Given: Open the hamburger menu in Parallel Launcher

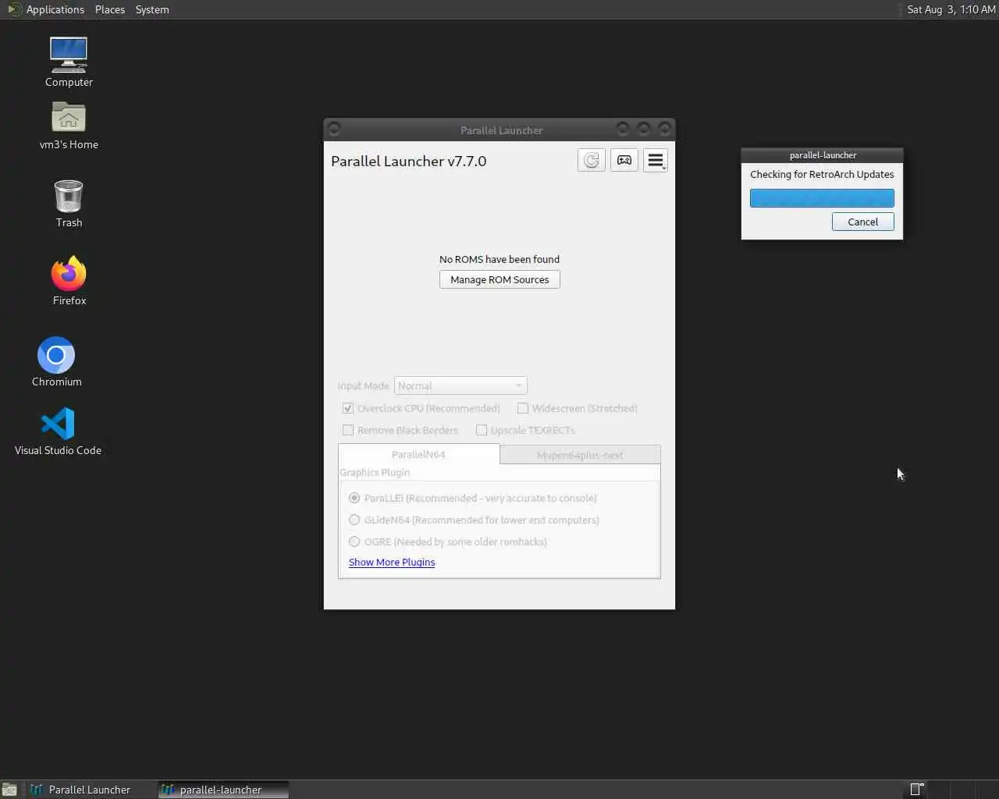Looking at the screenshot, I should tap(656, 160).
